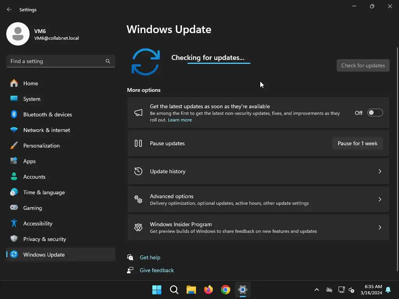Click the Personalization paintbrush icon
This screenshot has height=299, width=399.
pos(14,146)
